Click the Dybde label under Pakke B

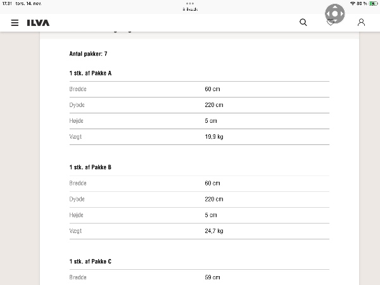[77, 199]
